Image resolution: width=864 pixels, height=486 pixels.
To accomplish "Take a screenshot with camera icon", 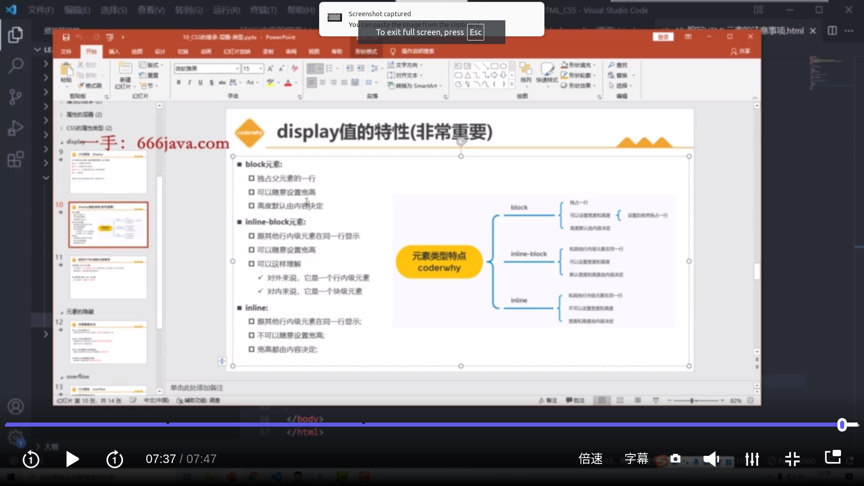I will (x=675, y=459).
